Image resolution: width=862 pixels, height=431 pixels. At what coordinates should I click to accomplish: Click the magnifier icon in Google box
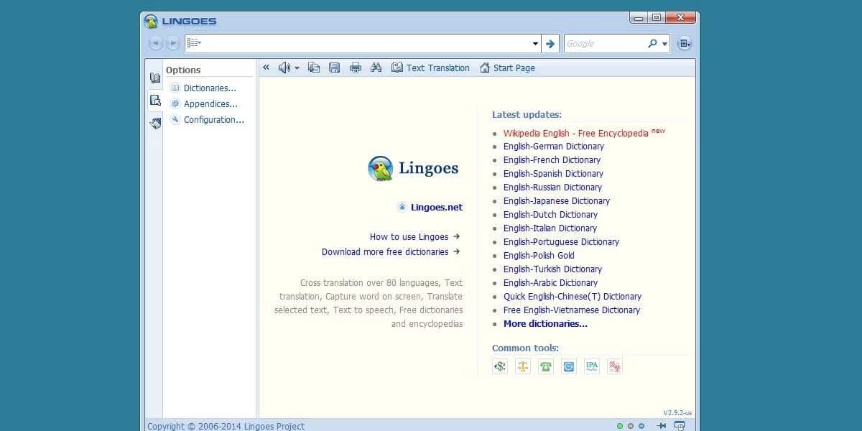tap(652, 44)
